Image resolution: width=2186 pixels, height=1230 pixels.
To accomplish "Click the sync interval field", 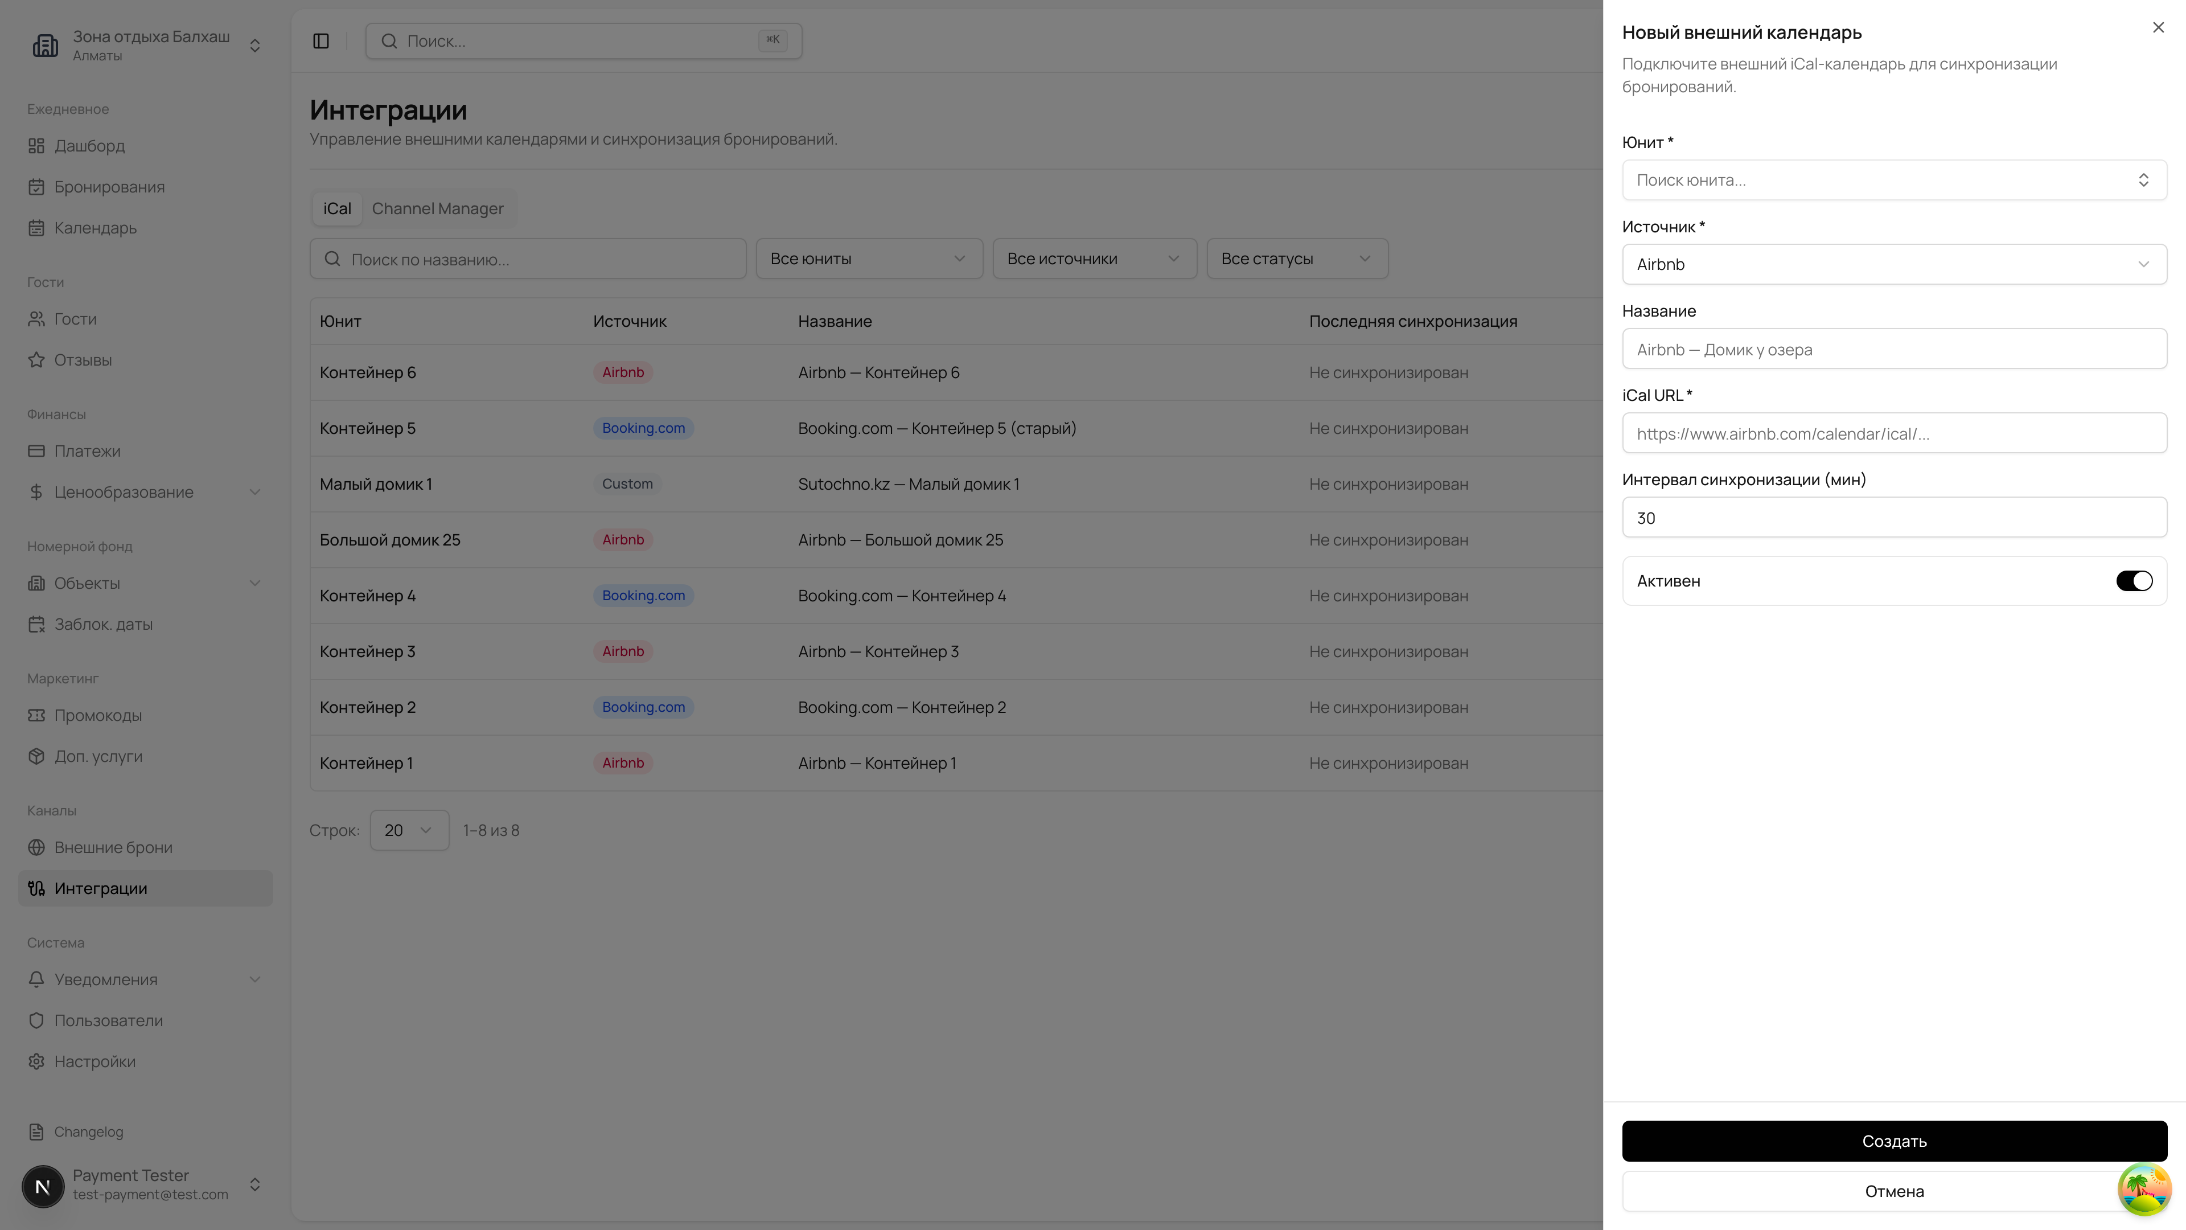I will (1893, 518).
